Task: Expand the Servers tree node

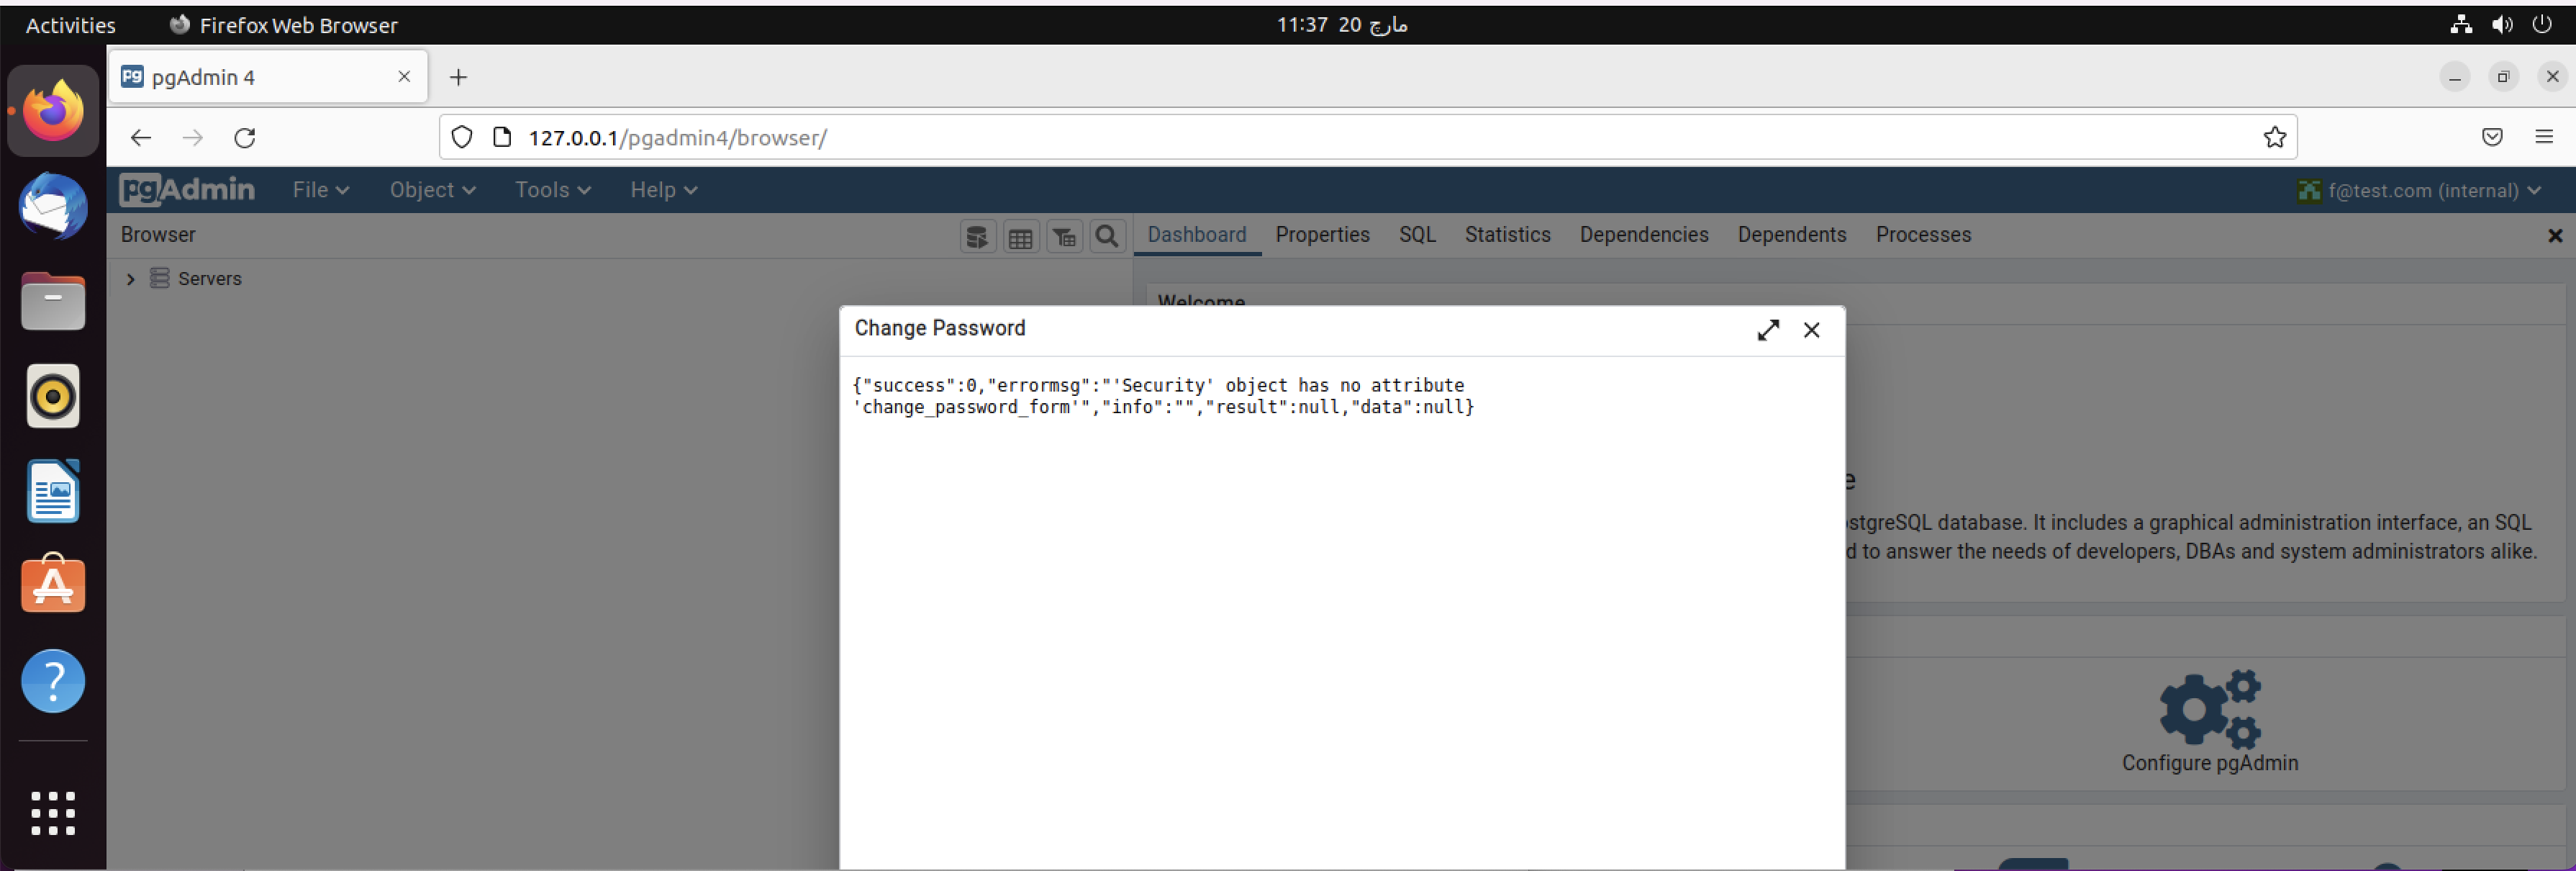Action: coord(130,279)
